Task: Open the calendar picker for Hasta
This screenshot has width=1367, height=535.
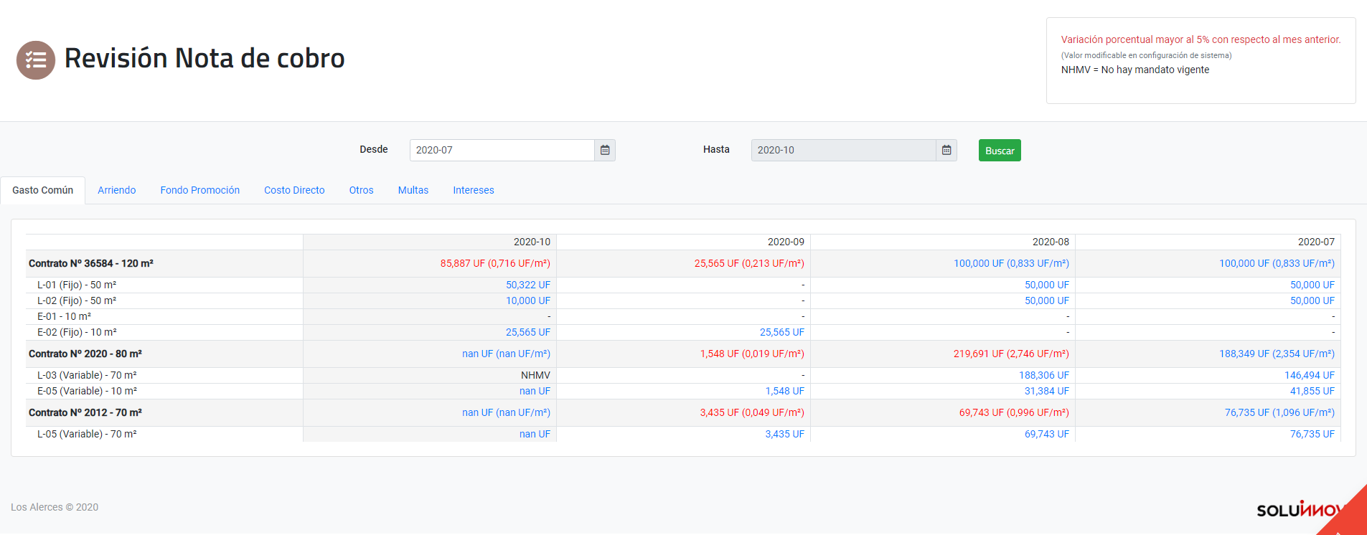Action: tap(946, 150)
